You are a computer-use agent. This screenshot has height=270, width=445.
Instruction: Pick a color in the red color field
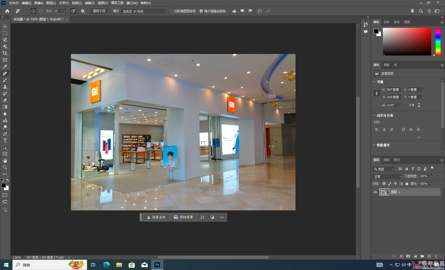[407, 42]
